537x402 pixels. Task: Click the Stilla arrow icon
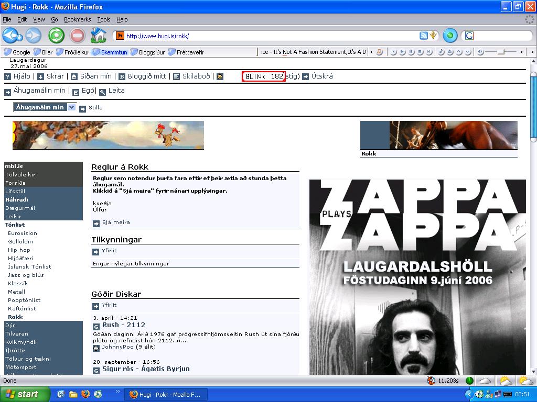click(82, 109)
